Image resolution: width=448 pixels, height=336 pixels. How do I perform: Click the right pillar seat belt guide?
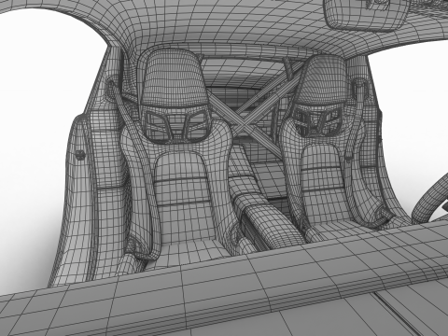(x=360, y=89)
